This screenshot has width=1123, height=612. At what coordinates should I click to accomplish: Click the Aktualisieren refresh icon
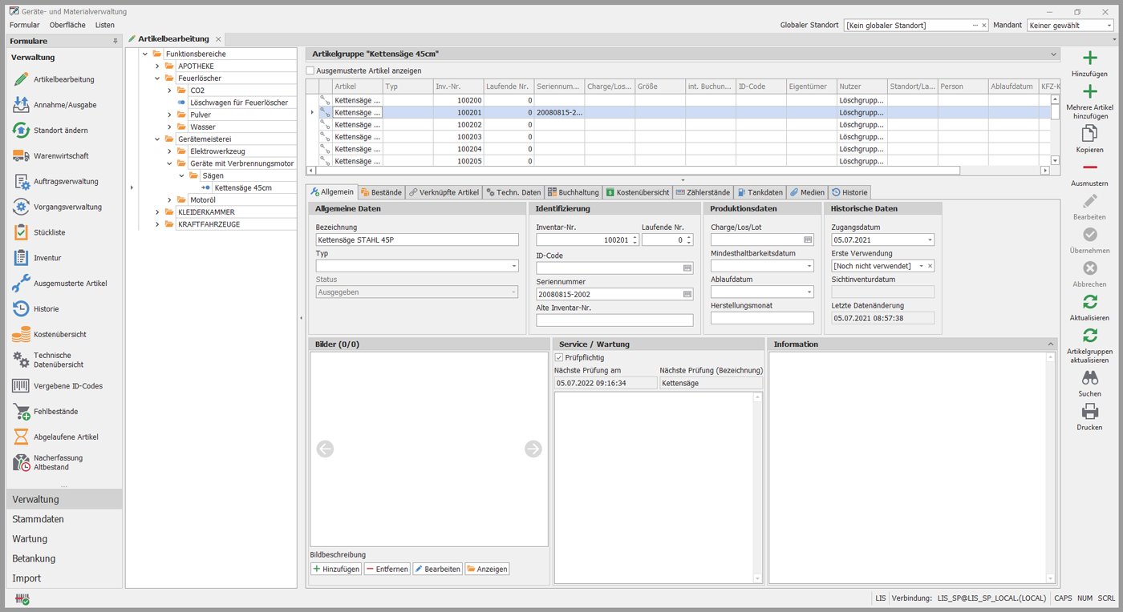(x=1089, y=302)
